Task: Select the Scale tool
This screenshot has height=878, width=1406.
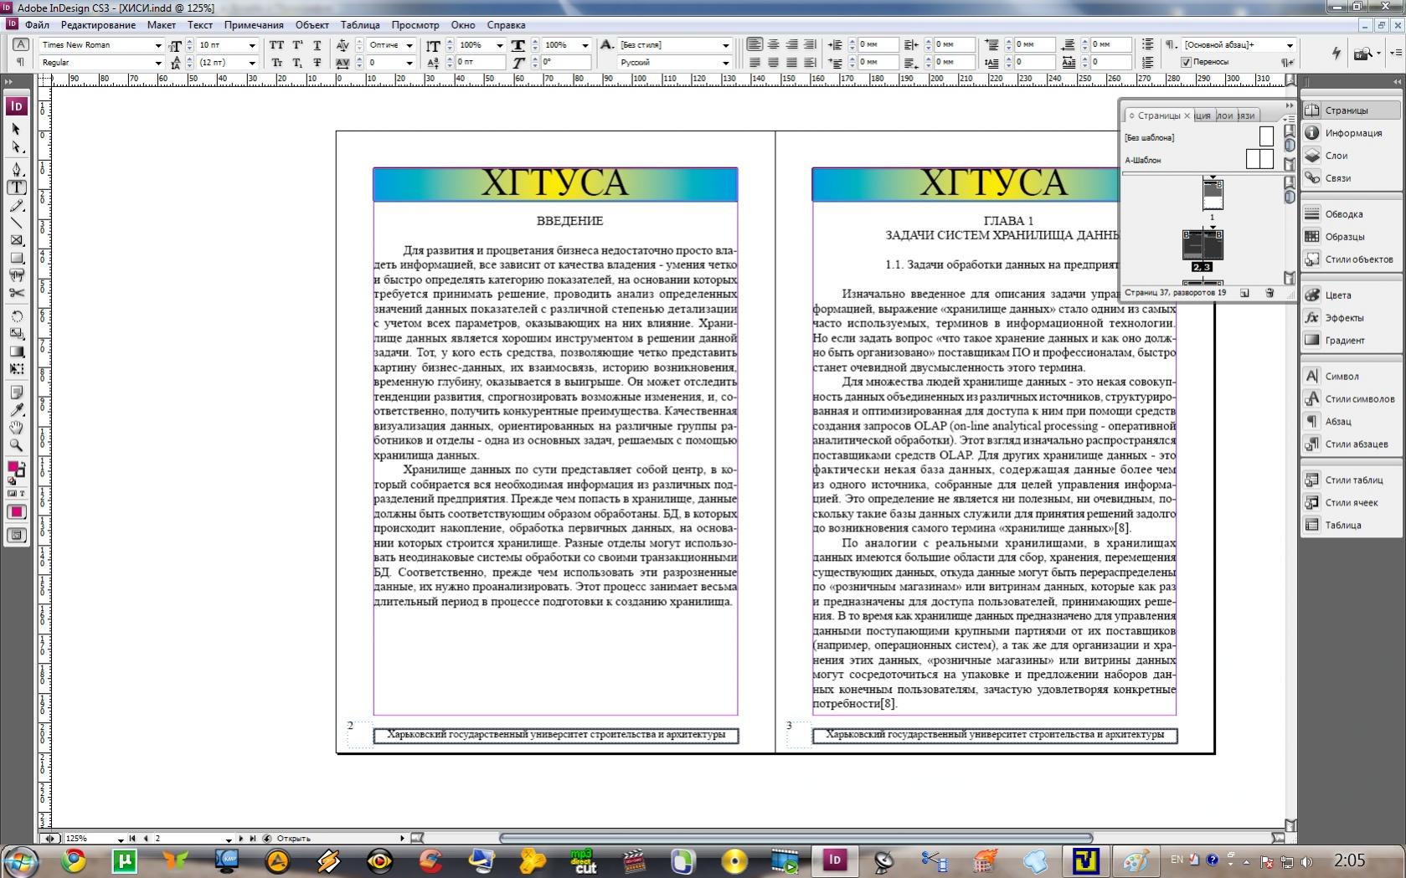Action: point(16,334)
